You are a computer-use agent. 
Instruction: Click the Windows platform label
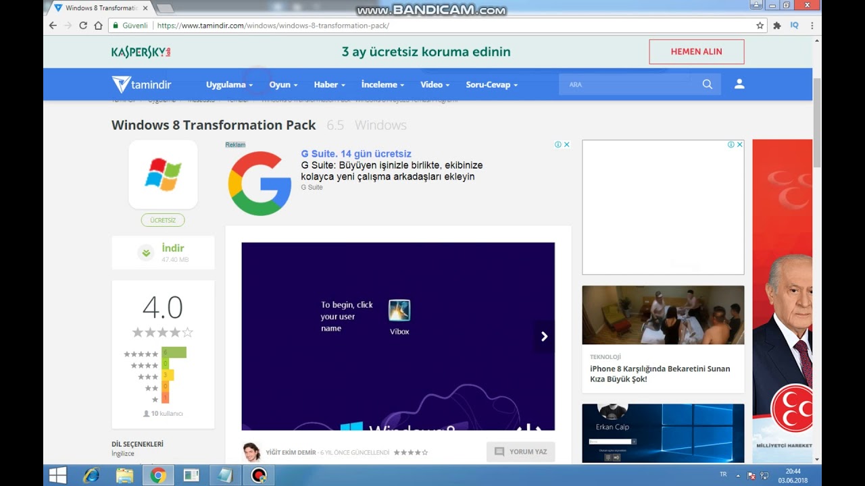point(380,125)
